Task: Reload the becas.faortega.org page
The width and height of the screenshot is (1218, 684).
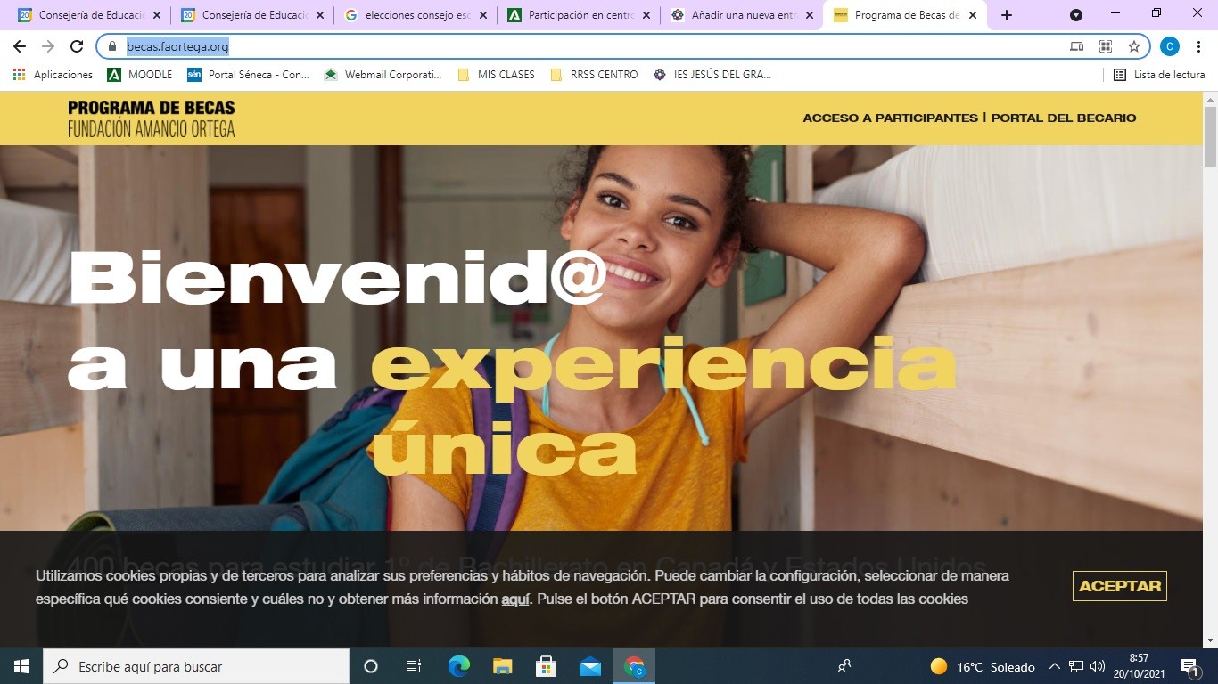Action: [77, 46]
